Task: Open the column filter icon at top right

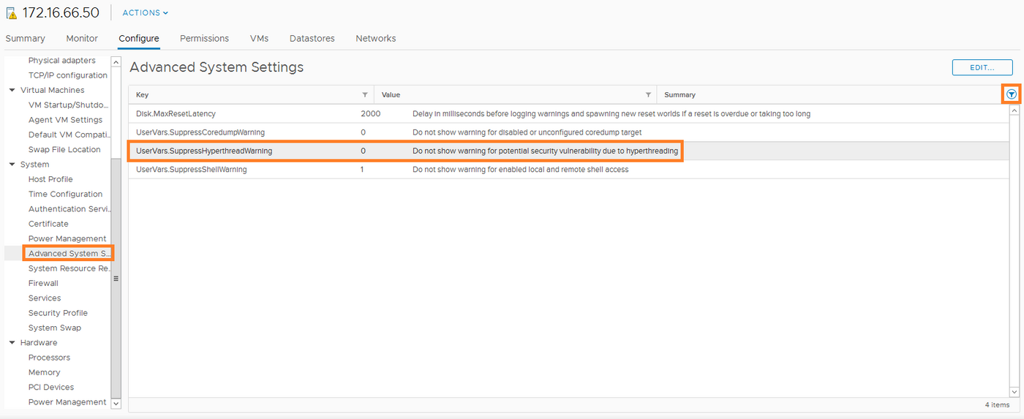Action: [1012, 94]
